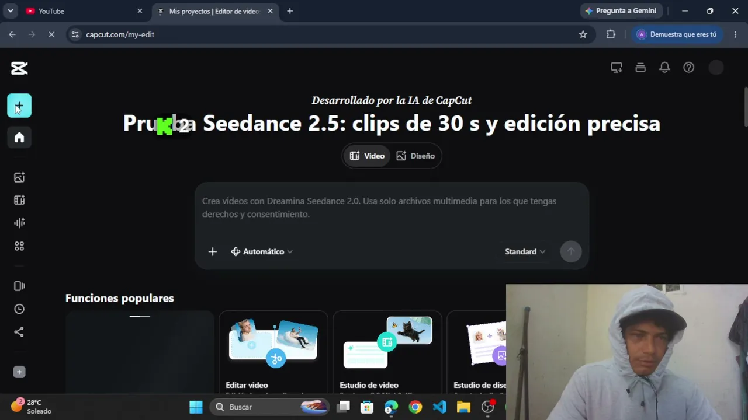Open a new browser tab

click(x=290, y=11)
